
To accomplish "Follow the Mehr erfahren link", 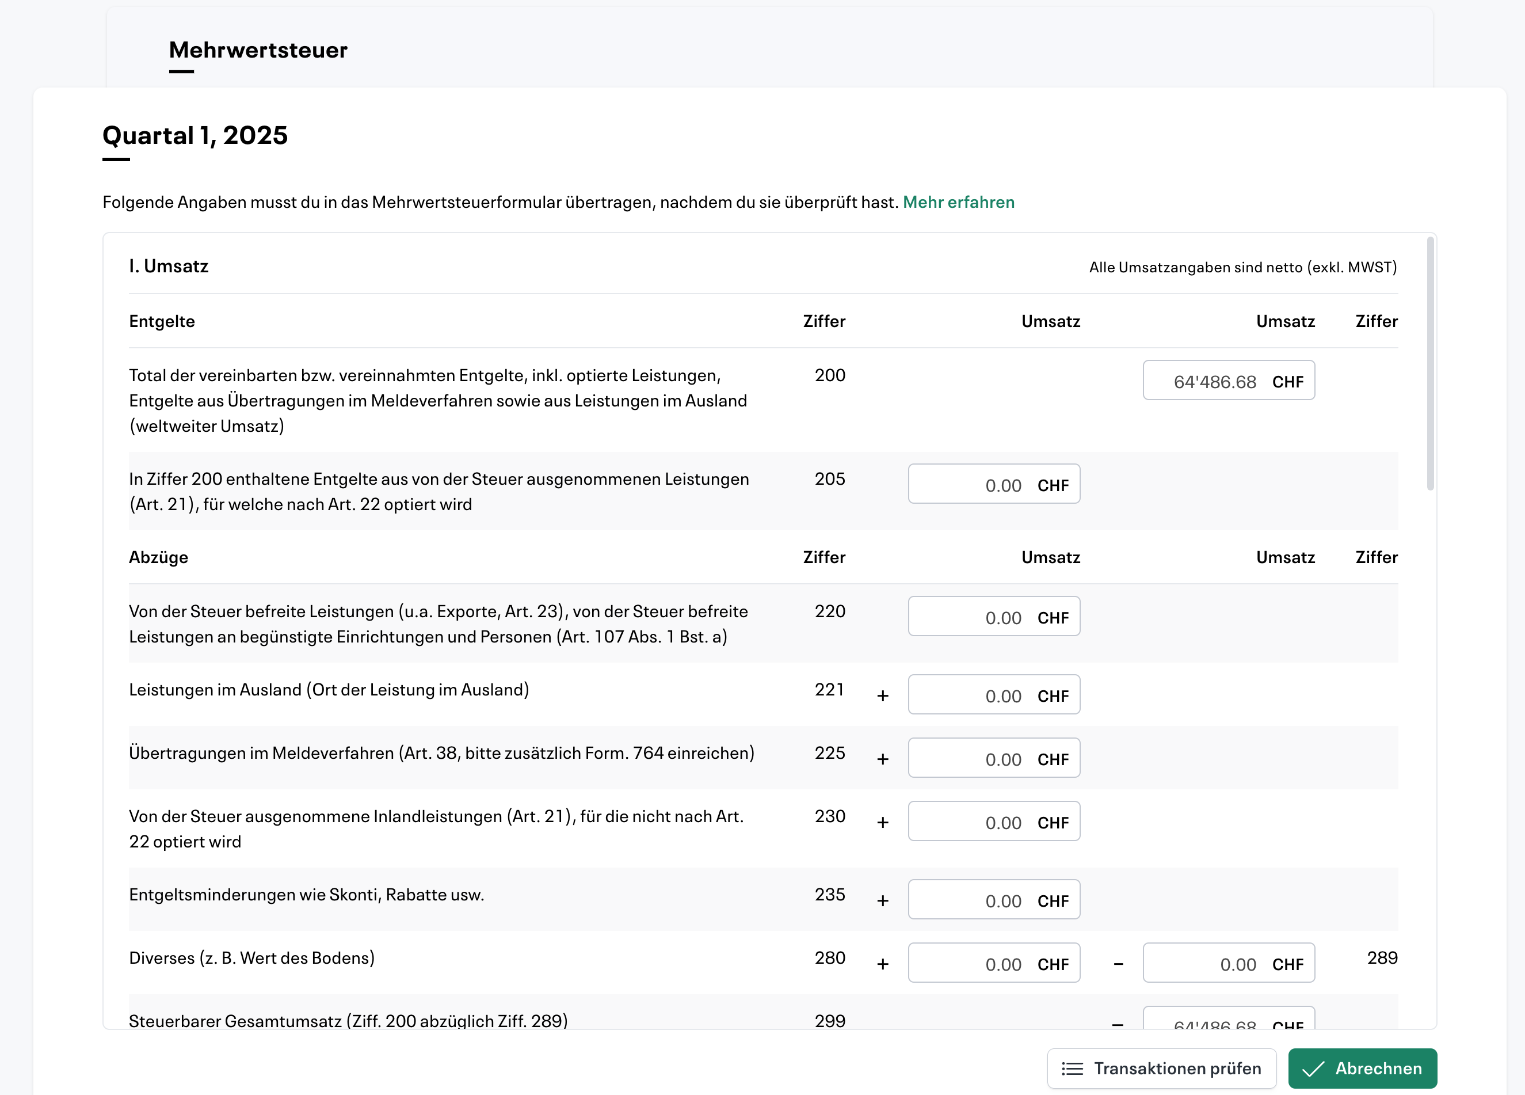I will pyautogui.click(x=958, y=201).
